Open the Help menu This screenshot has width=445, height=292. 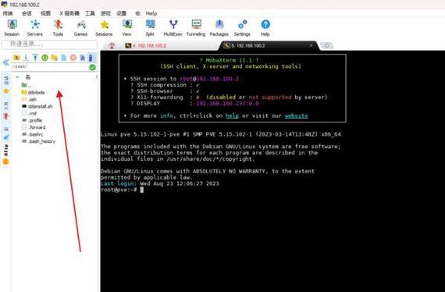(151, 13)
